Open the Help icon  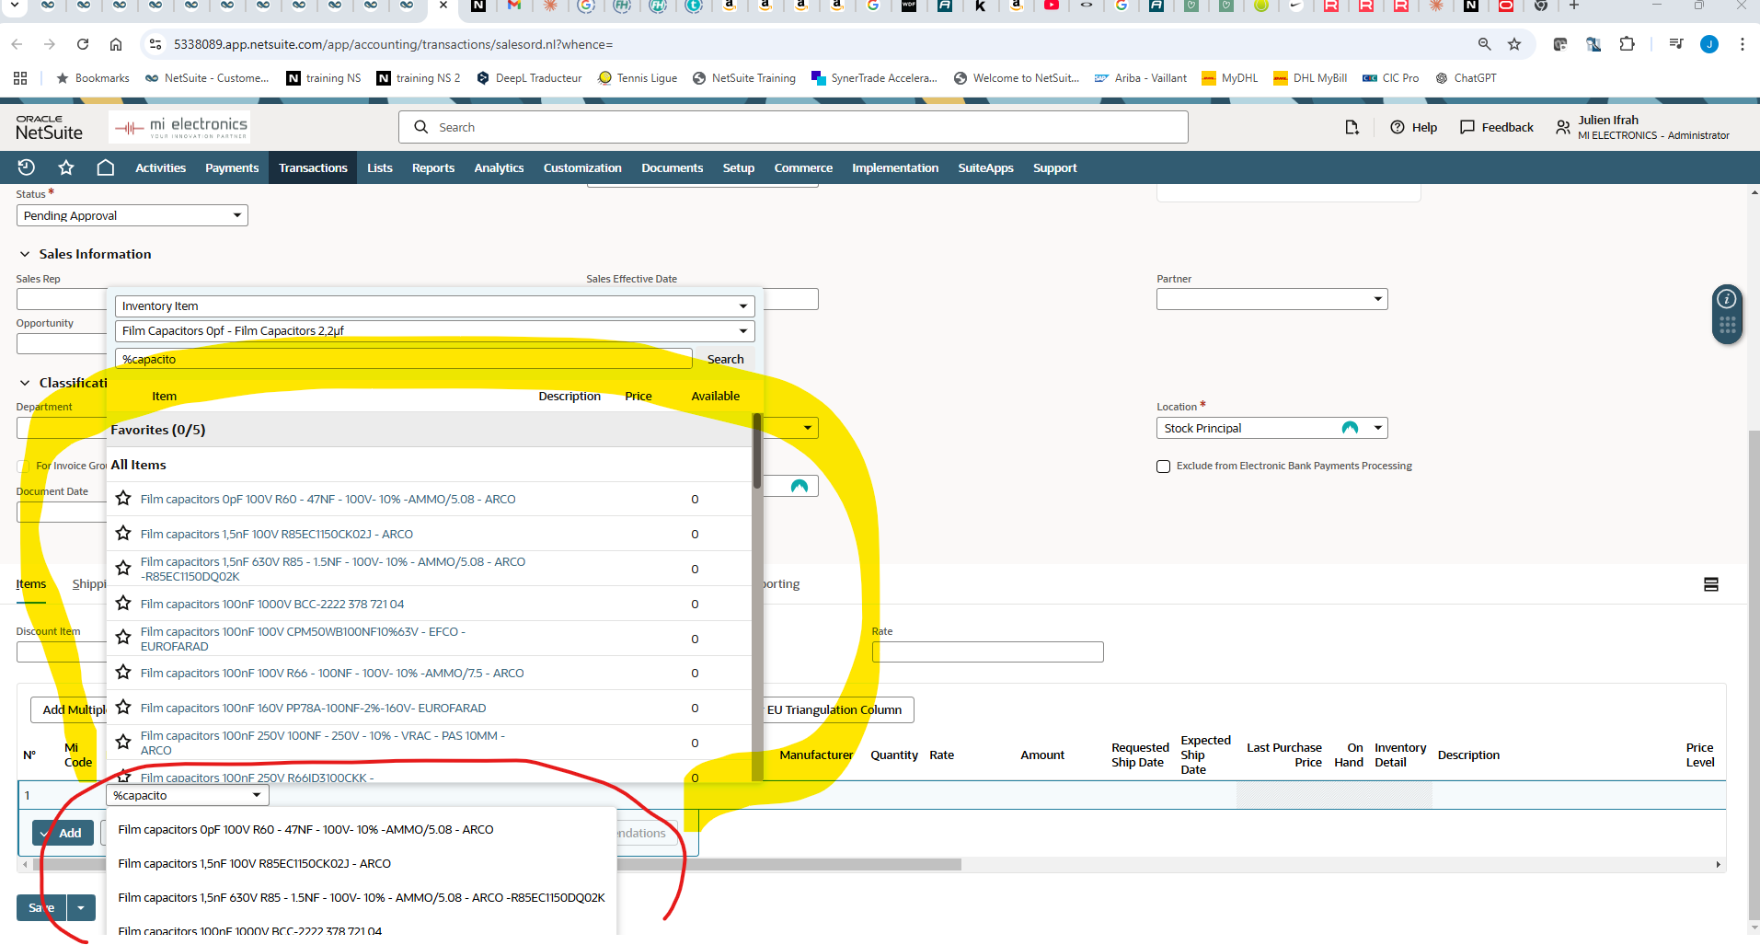[x=1413, y=127]
